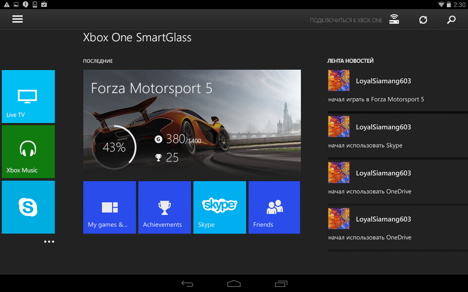Tap the refresh icon in top bar

tap(423, 20)
